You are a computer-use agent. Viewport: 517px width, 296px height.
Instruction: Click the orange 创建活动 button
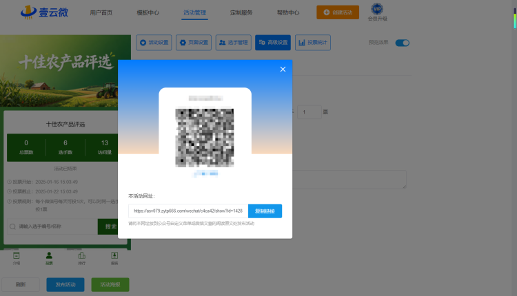point(338,12)
